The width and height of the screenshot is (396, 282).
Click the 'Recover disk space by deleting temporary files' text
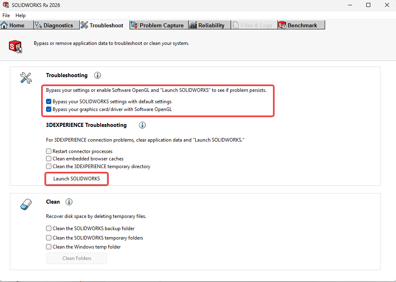96,216
